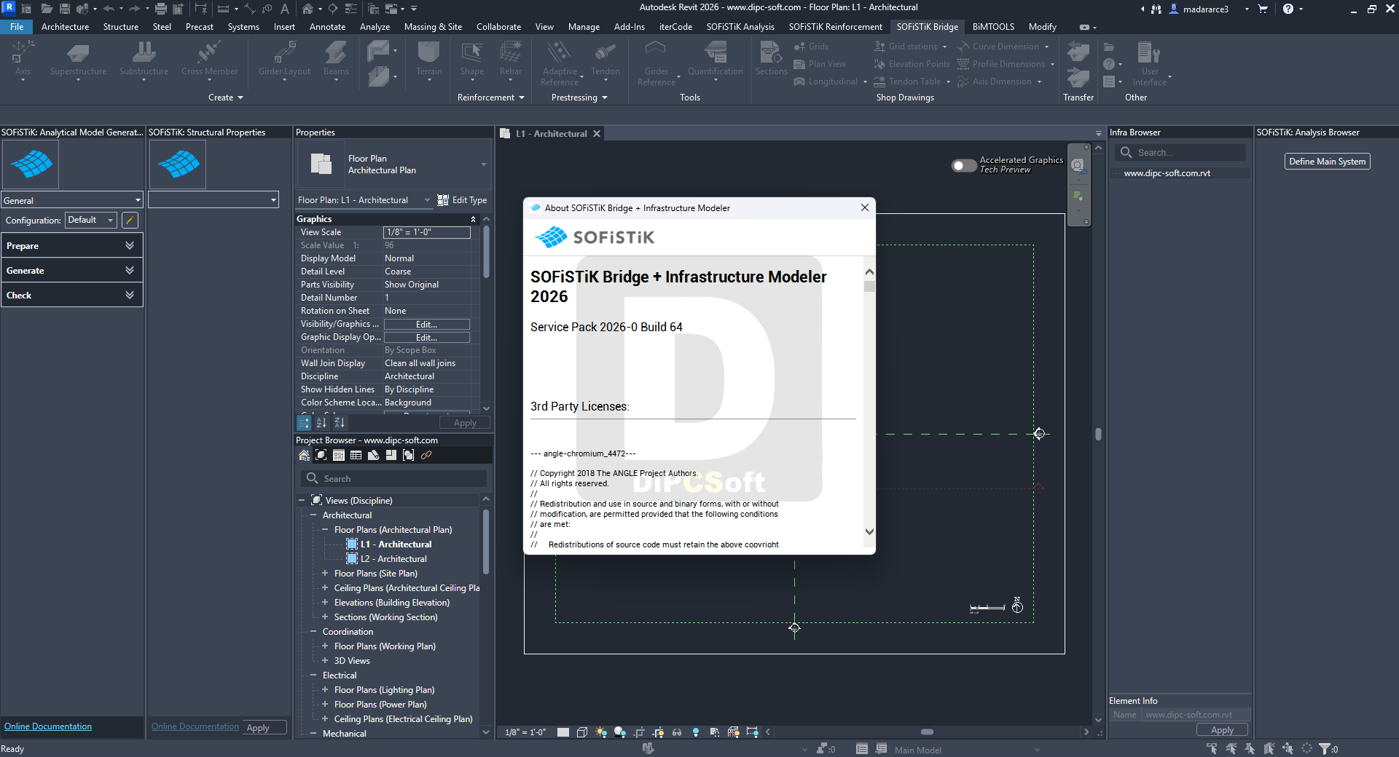Click Terrain tool in ribbon
Screen dimensions: 1399x757
tap(429, 60)
